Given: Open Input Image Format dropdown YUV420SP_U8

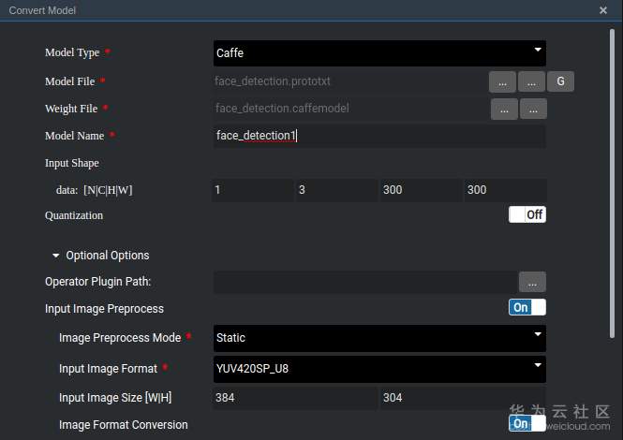Looking at the screenshot, I should click(x=379, y=369).
